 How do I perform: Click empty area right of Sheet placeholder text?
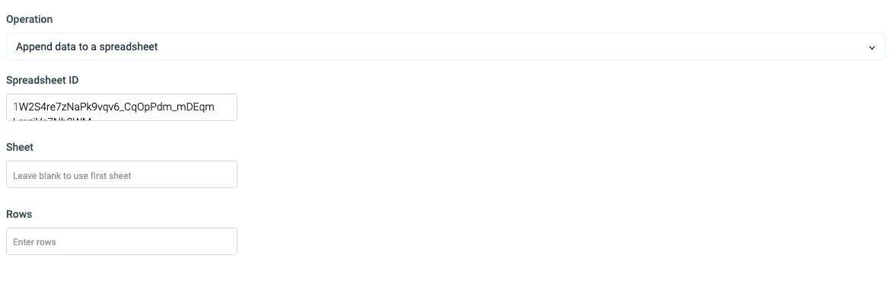tap(184, 175)
